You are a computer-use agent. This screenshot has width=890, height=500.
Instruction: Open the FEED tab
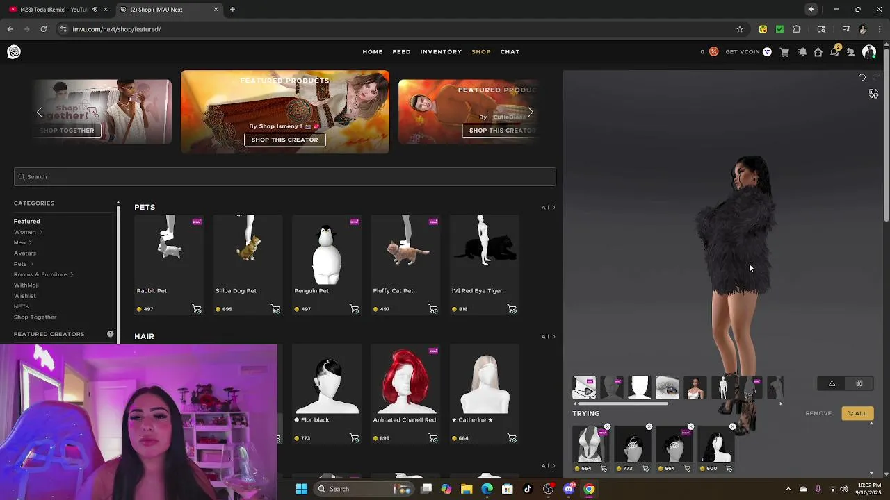(x=401, y=52)
